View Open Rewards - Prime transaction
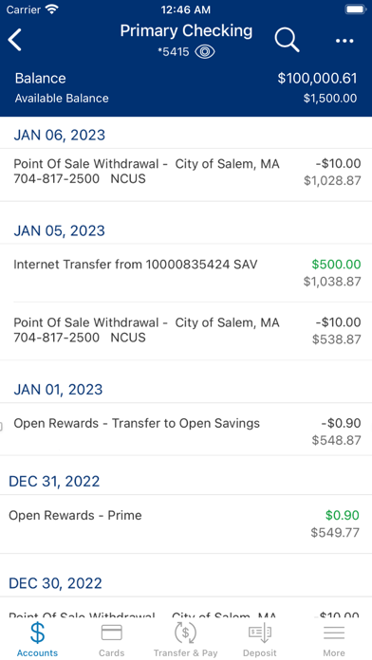 [186, 524]
